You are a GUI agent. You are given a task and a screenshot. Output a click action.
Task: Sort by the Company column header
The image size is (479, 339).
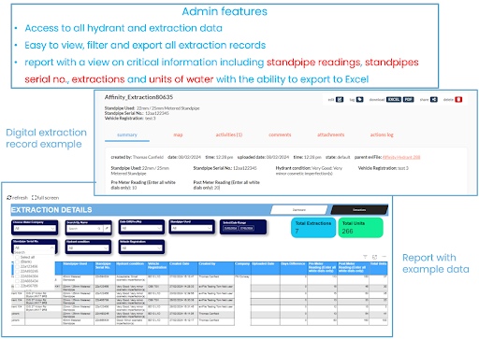(242, 268)
